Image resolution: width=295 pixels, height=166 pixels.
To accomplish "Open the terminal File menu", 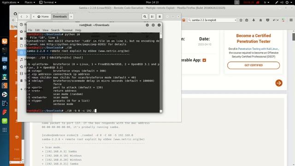I will pos(30,30).
